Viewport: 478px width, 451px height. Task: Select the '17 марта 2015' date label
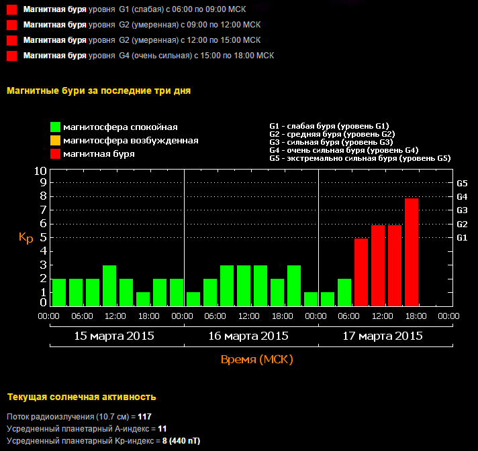(x=383, y=336)
